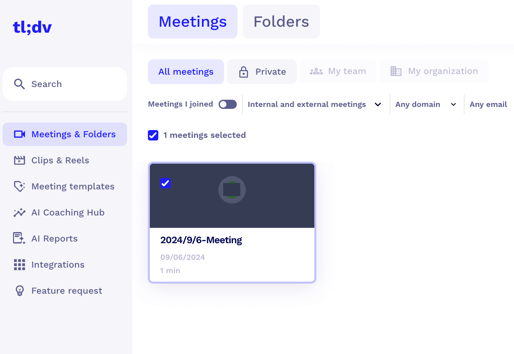Click the 1 min duration text
The height and width of the screenshot is (354, 514).
(170, 271)
